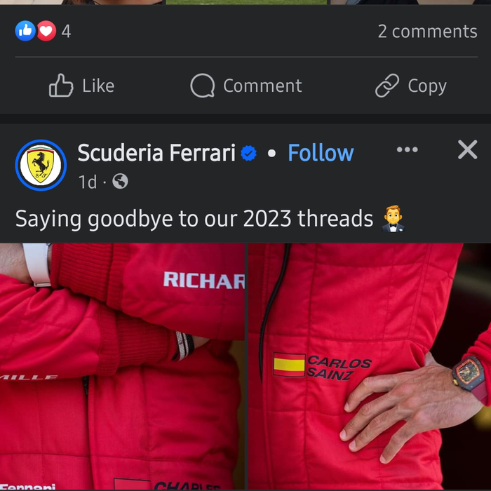
Task: Click the Like text label
Action: click(x=98, y=86)
